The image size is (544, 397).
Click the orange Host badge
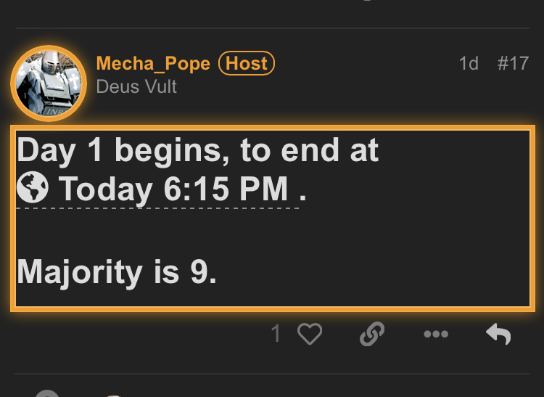(247, 64)
